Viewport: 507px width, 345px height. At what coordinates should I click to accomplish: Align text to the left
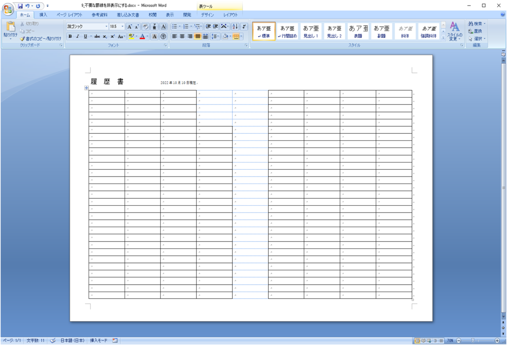click(x=174, y=36)
